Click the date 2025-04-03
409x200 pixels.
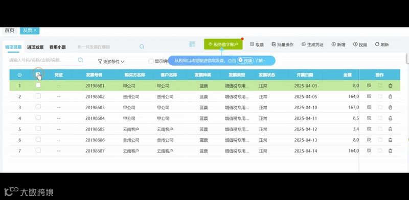click(305, 86)
